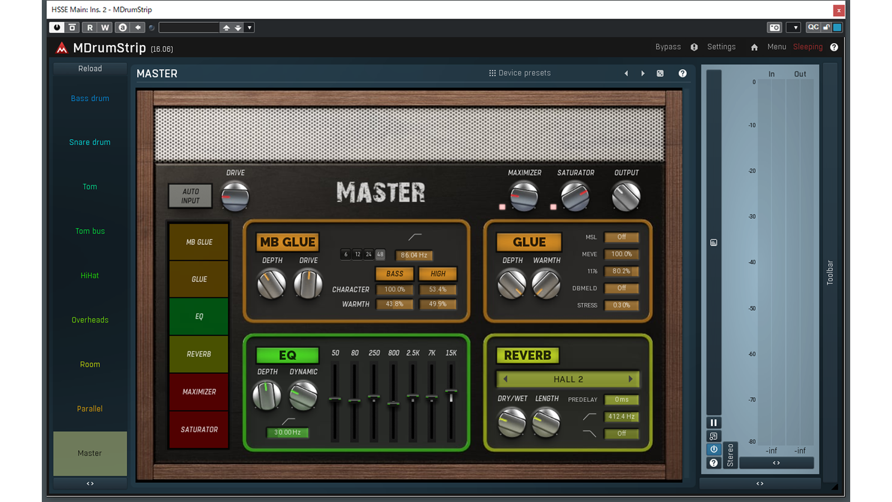
Task: Open the help question mark icon near the meter
Action: coord(714,463)
